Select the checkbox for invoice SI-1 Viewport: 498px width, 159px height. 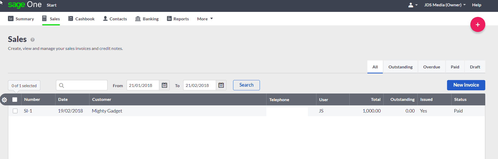pos(15,111)
